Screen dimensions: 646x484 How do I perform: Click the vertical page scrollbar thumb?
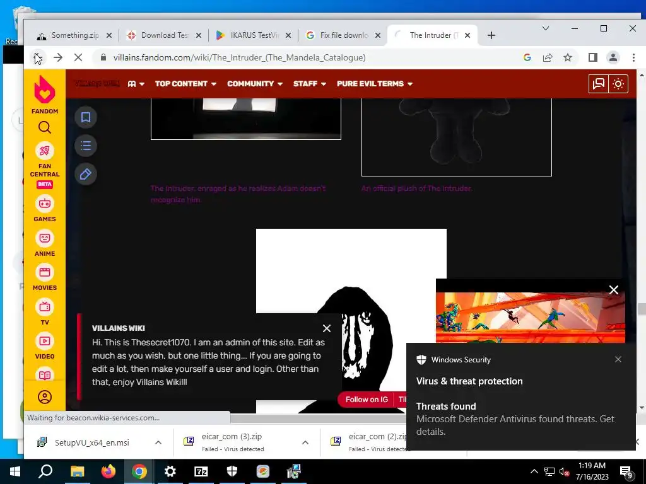[641, 309]
